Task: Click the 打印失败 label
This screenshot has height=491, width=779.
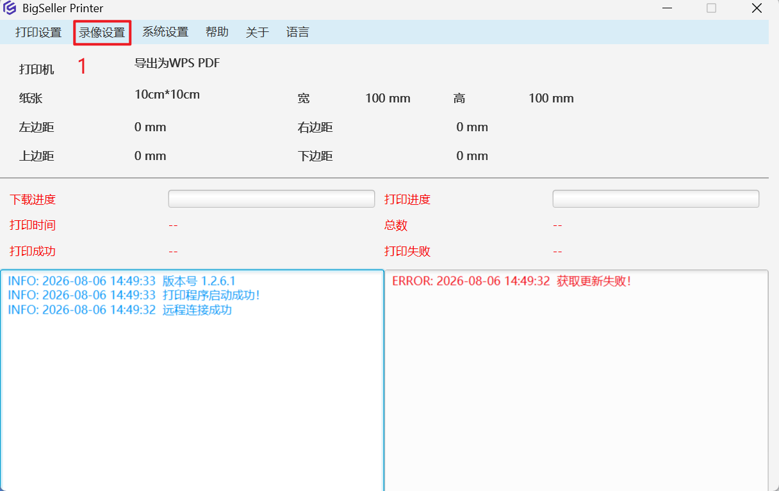Action: (407, 251)
